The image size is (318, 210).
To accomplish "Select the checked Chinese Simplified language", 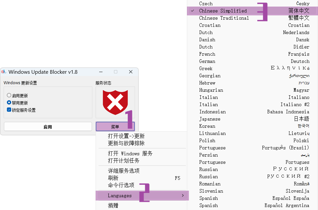I will pos(253,11).
